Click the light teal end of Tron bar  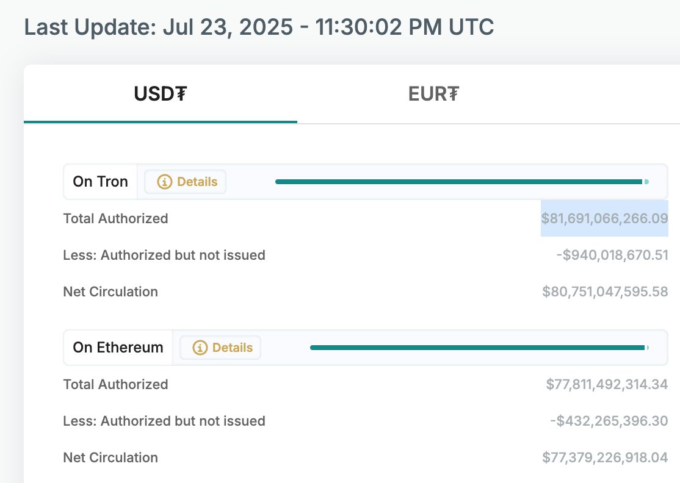click(646, 182)
